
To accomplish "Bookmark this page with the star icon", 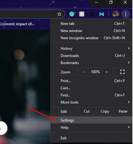I will click(x=59, y=14).
